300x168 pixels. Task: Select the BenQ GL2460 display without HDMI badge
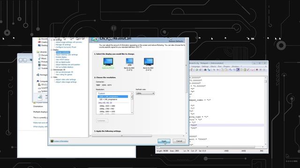(x=149, y=62)
